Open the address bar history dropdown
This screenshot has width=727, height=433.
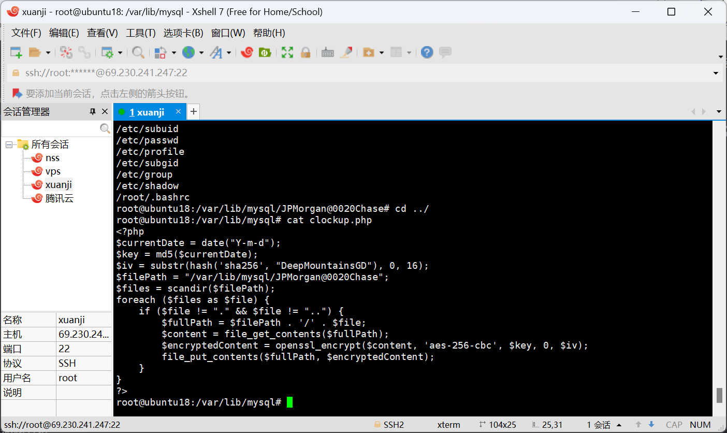[717, 73]
